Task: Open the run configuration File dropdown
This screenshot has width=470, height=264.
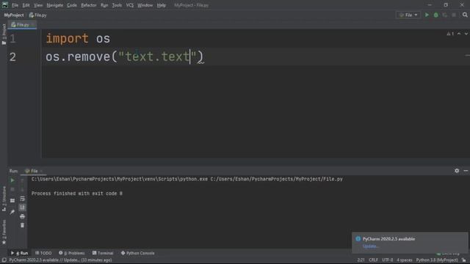Action: pos(408,15)
